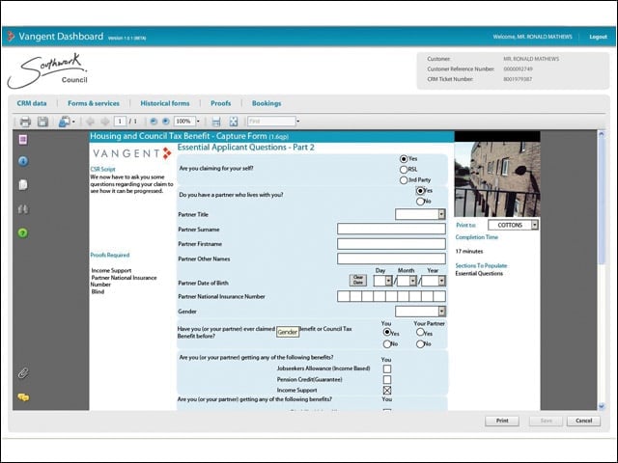Open the Find options dropdown arrow
The height and width of the screenshot is (463, 618).
(x=298, y=122)
